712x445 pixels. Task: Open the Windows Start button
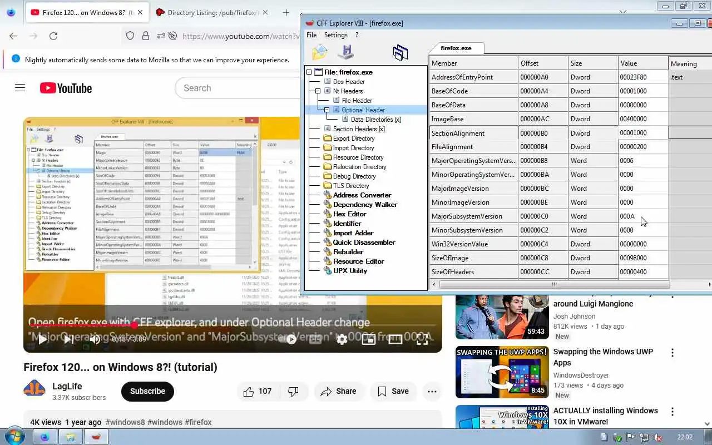tap(14, 436)
